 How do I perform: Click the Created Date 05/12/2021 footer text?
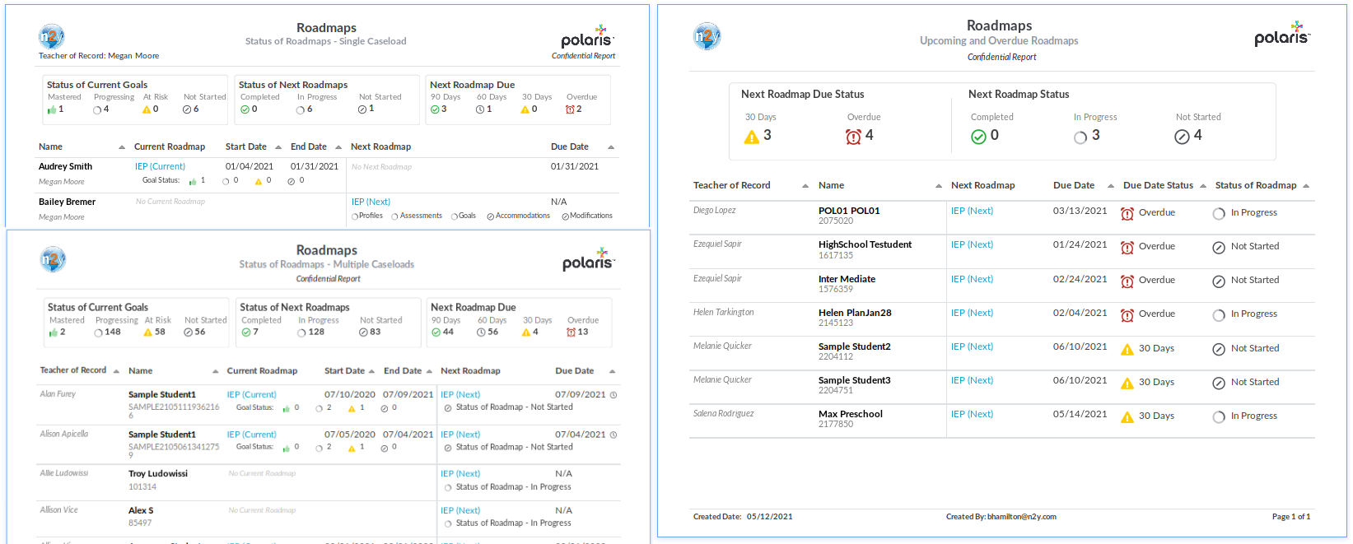pos(743,517)
